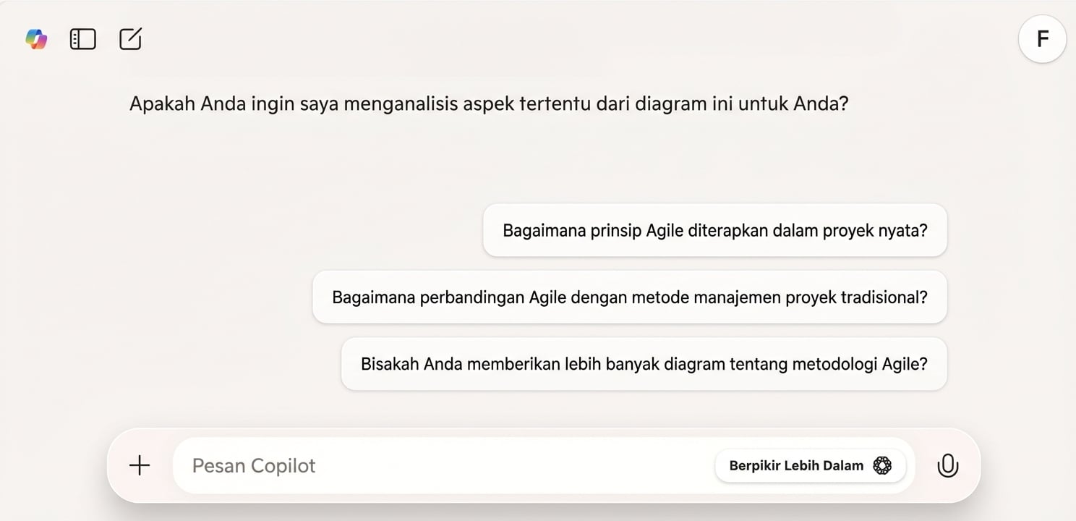Enable 'Berpikir Lebih Dalam' mode
Viewport: 1076px width, 521px height.
810,465
